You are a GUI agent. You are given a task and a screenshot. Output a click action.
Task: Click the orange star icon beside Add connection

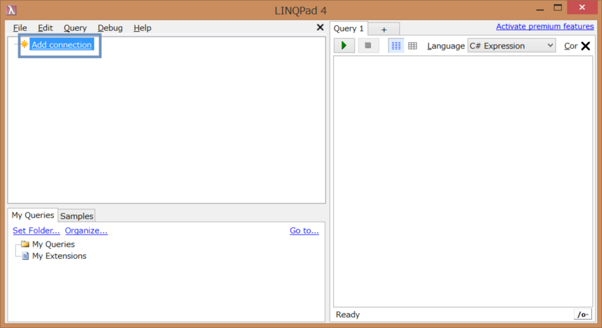pos(25,44)
